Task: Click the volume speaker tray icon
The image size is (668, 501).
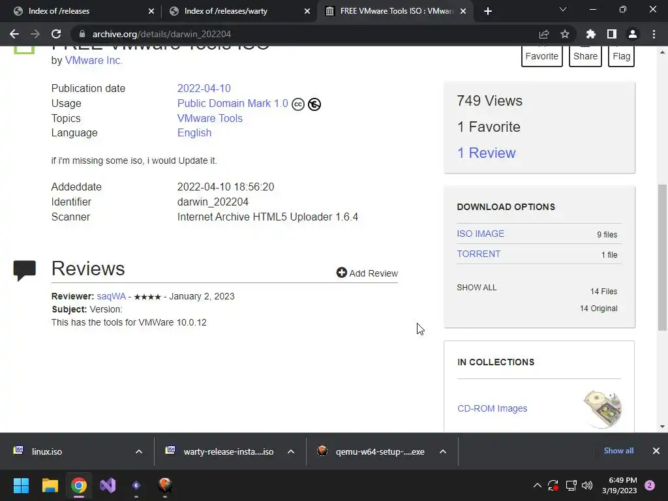Action: 587,485
